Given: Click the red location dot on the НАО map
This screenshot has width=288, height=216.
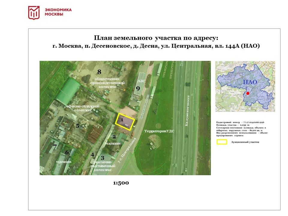Looking at the screenshot, I should [248, 93].
